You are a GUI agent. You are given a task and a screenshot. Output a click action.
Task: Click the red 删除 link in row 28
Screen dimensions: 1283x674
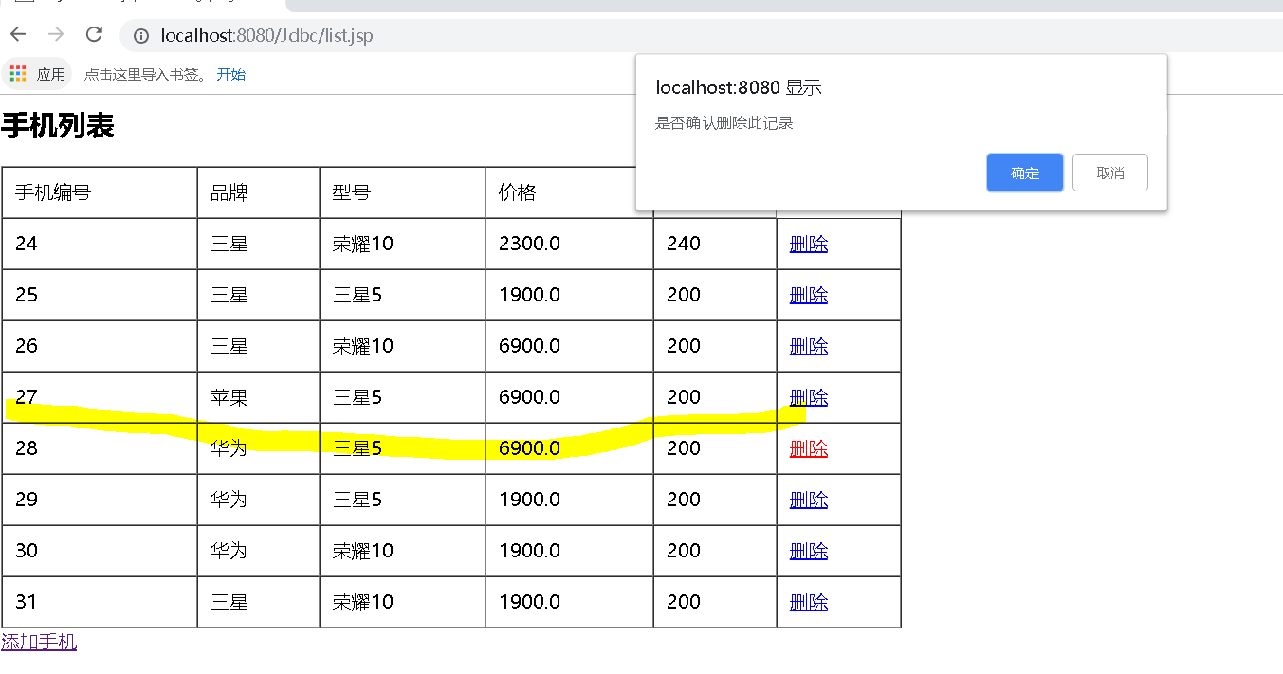pos(809,448)
